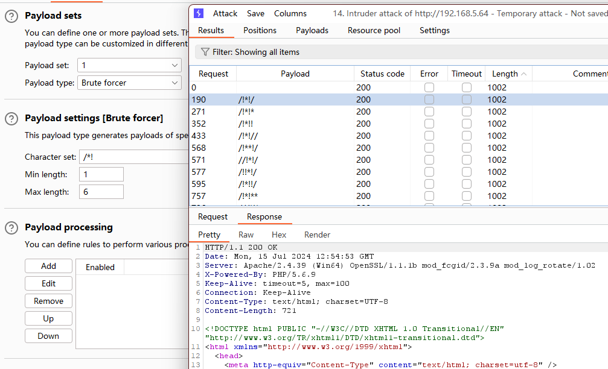Open the Attack menu

(x=225, y=13)
